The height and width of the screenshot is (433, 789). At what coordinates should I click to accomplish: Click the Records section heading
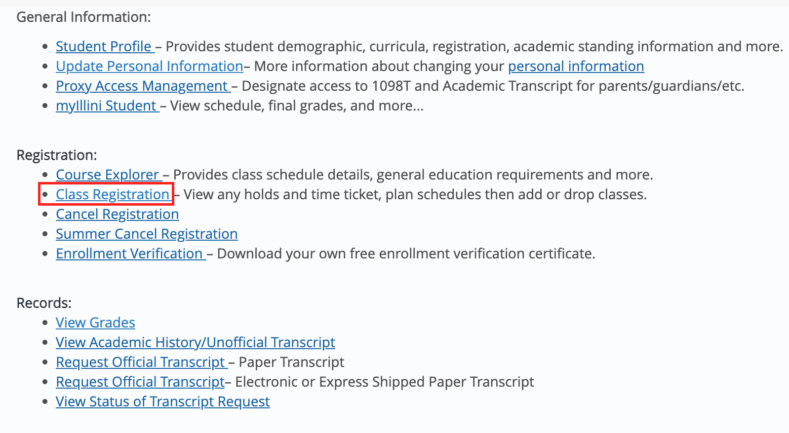tap(44, 303)
